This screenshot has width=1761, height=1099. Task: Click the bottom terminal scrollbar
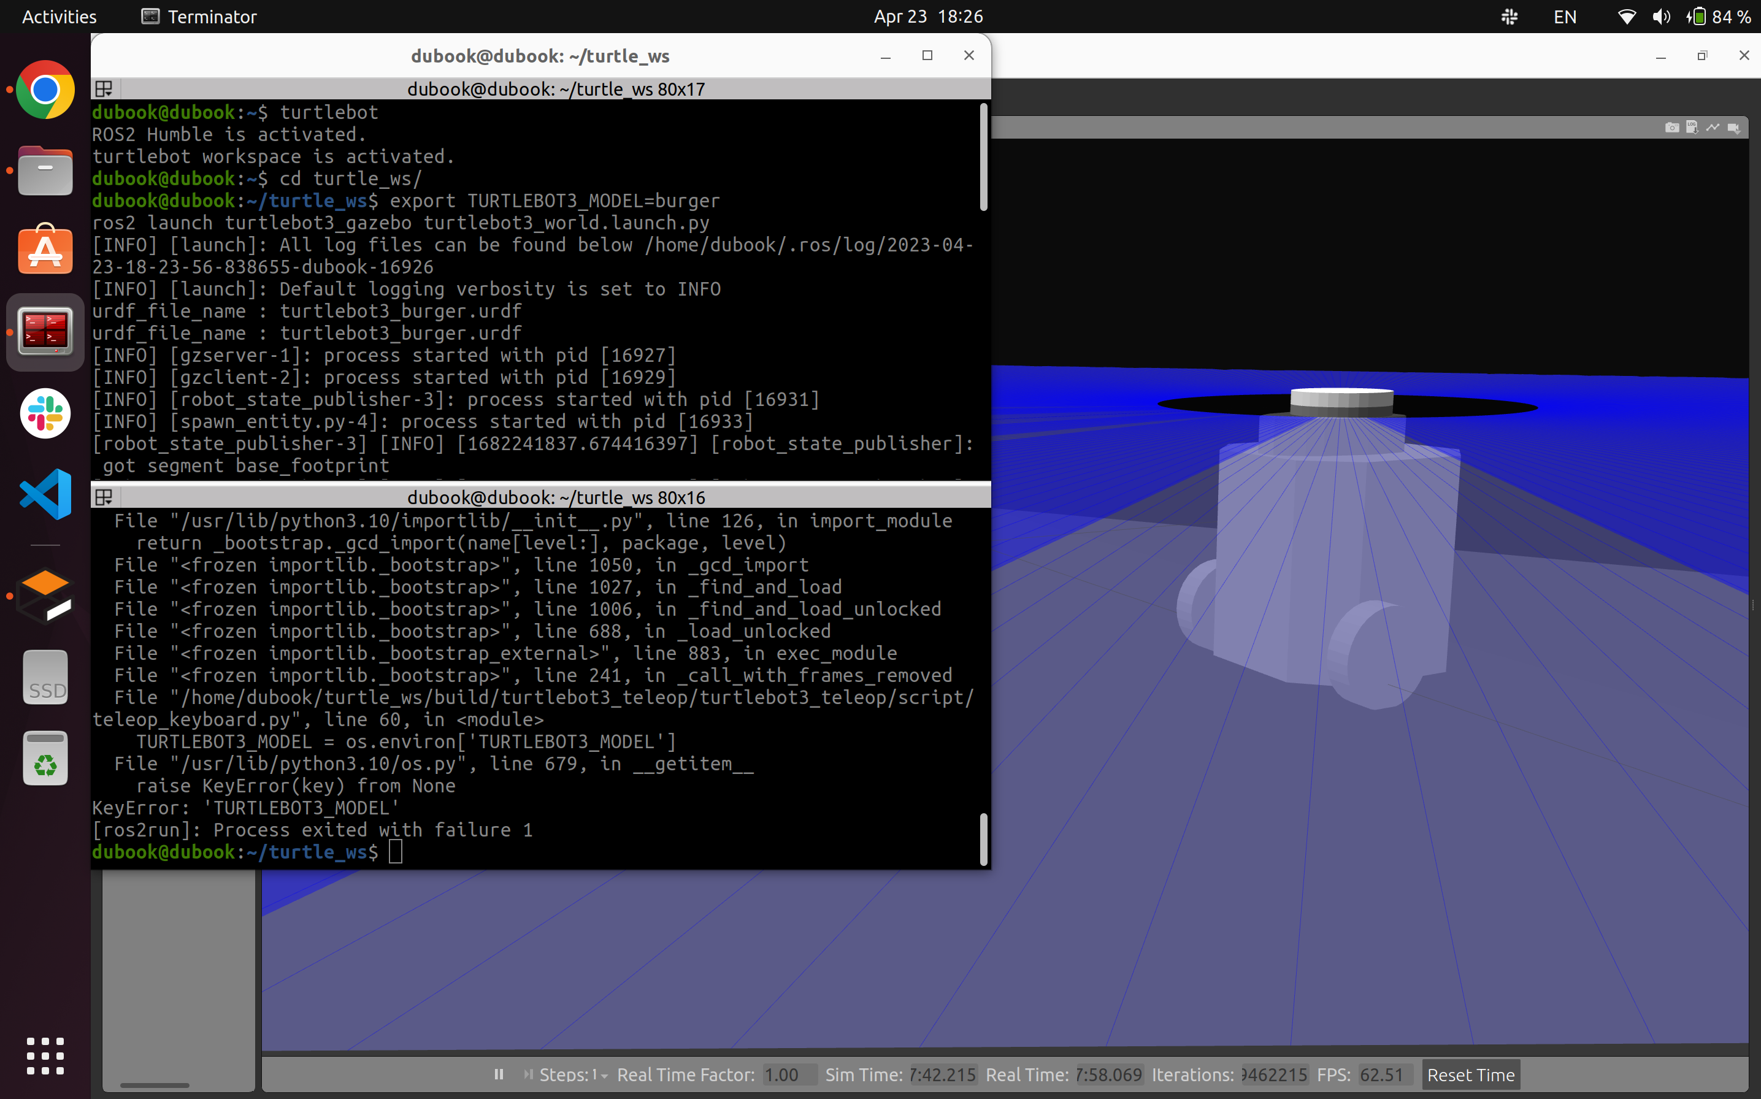(x=983, y=839)
